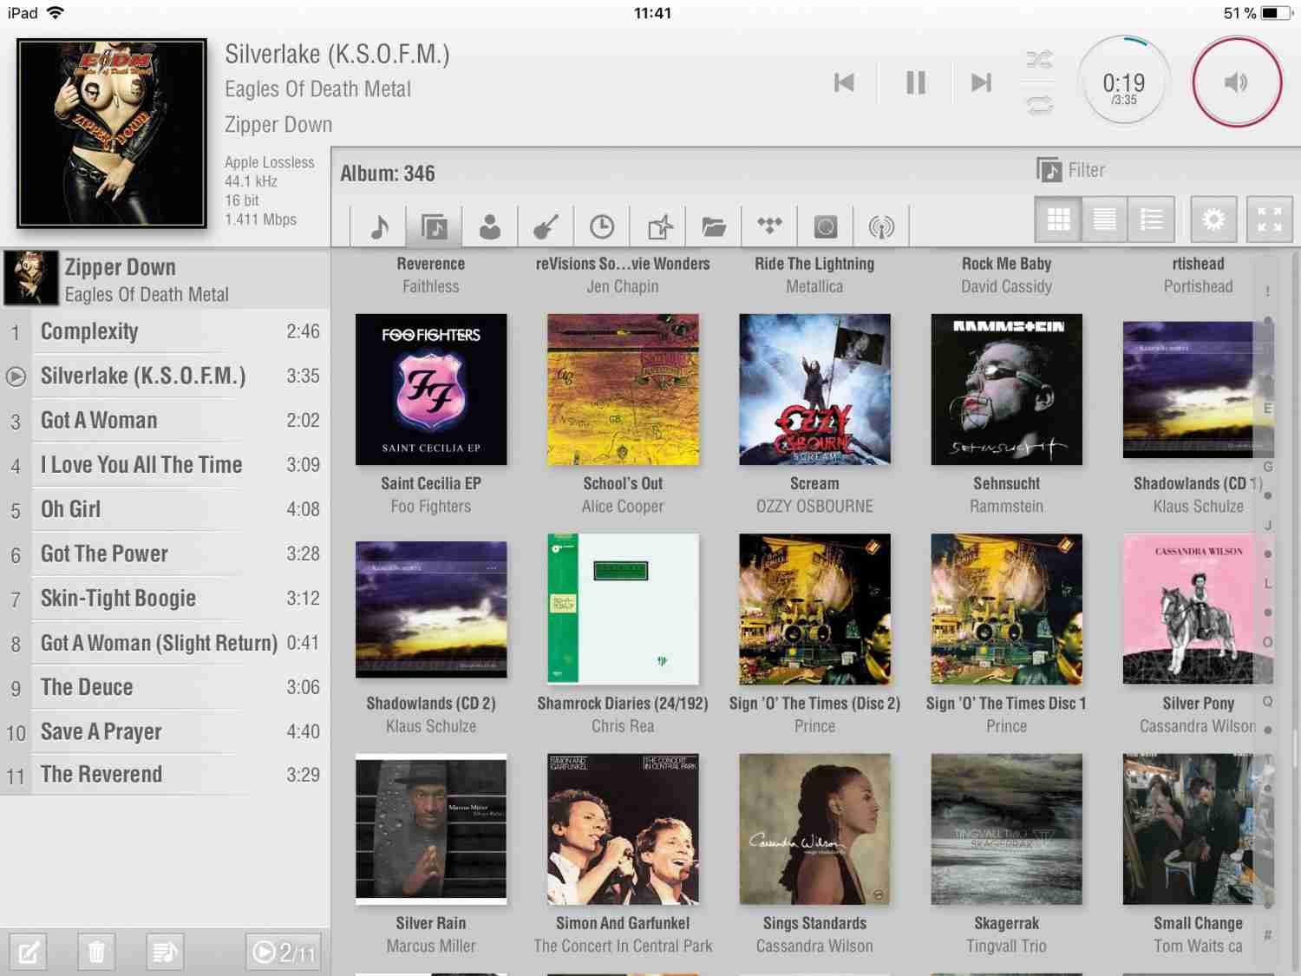Screen dimensions: 1301x976
Task: Jump to current track 2/11 button
Action: (x=284, y=953)
